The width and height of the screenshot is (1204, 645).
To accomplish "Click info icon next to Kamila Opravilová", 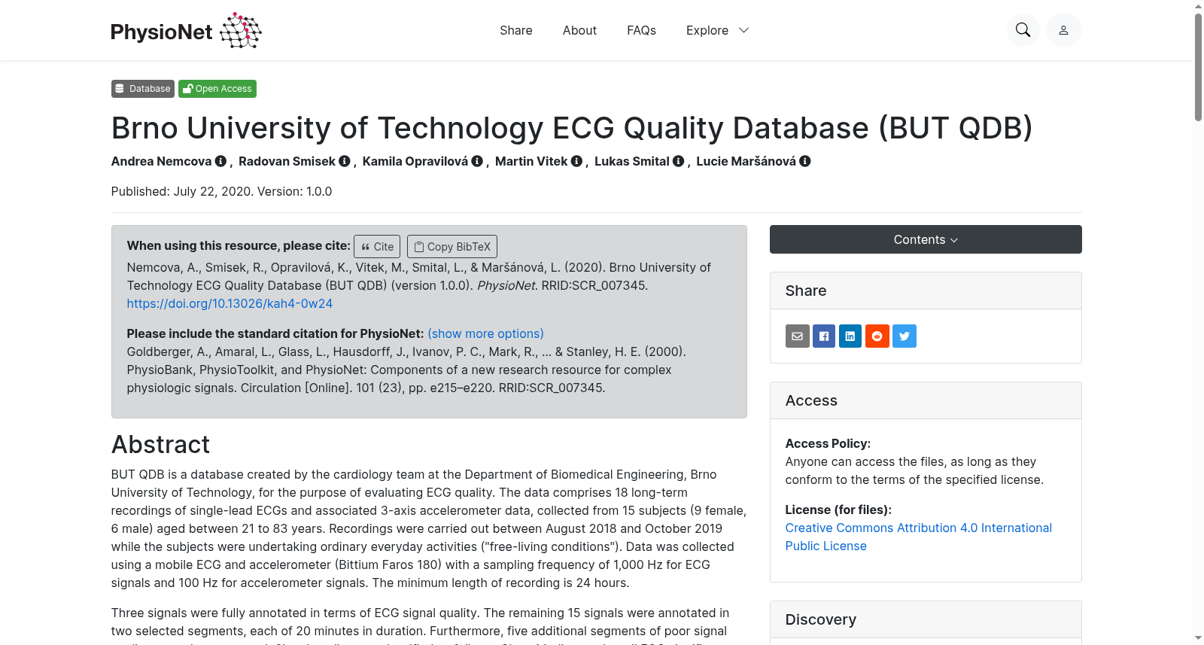I will click(477, 161).
